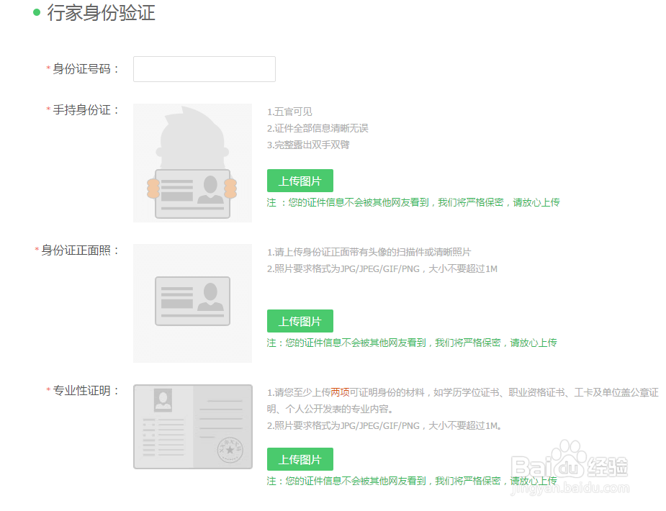Screen dimensions: 666x511
Task: Click the 身份证号码 input box
Action: pos(204,69)
